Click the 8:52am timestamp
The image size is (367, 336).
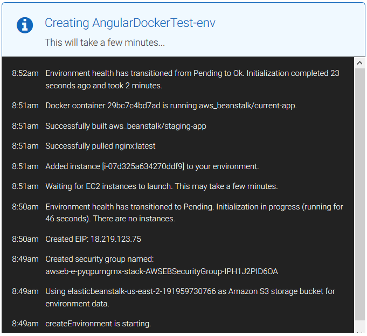(x=25, y=73)
